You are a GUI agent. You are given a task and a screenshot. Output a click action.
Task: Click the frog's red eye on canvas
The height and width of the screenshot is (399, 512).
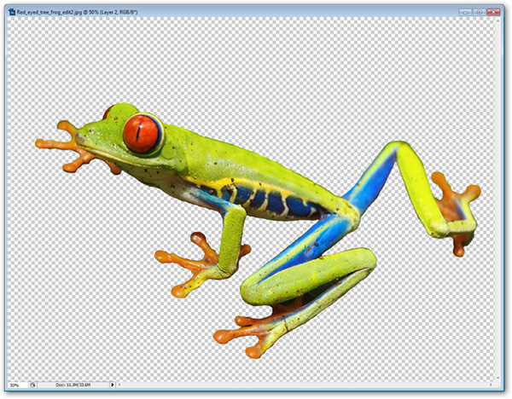coord(141,134)
